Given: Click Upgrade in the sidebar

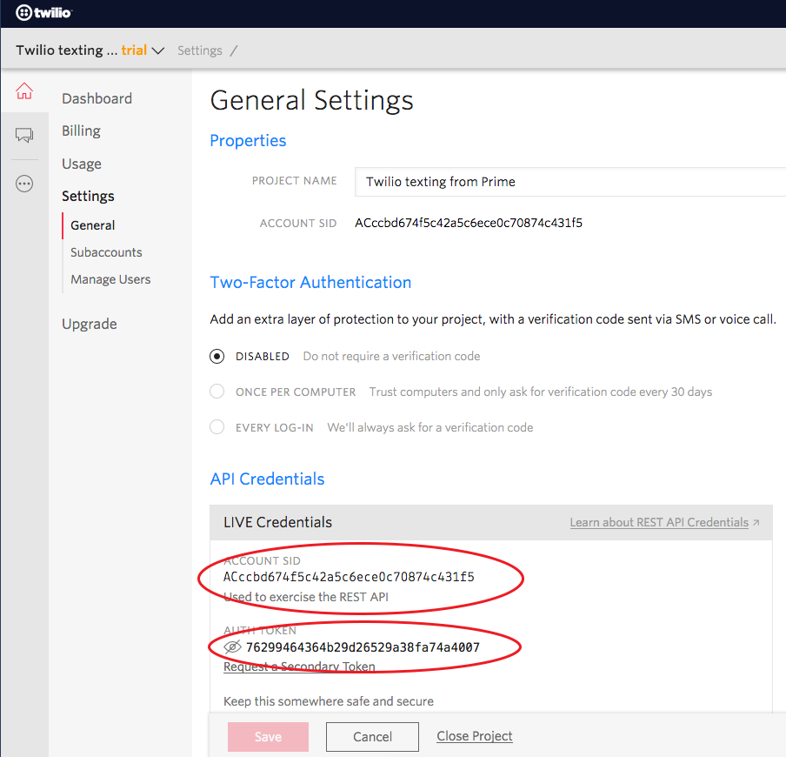Looking at the screenshot, I should tap(89, 324).
